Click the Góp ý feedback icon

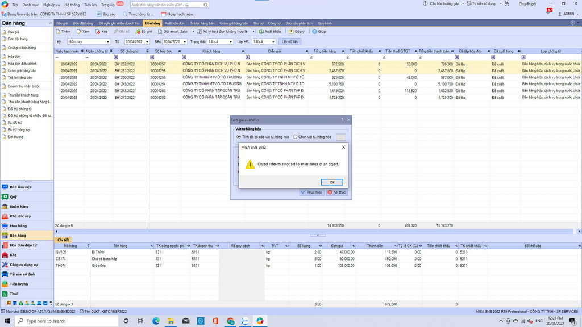pos(292,32)
